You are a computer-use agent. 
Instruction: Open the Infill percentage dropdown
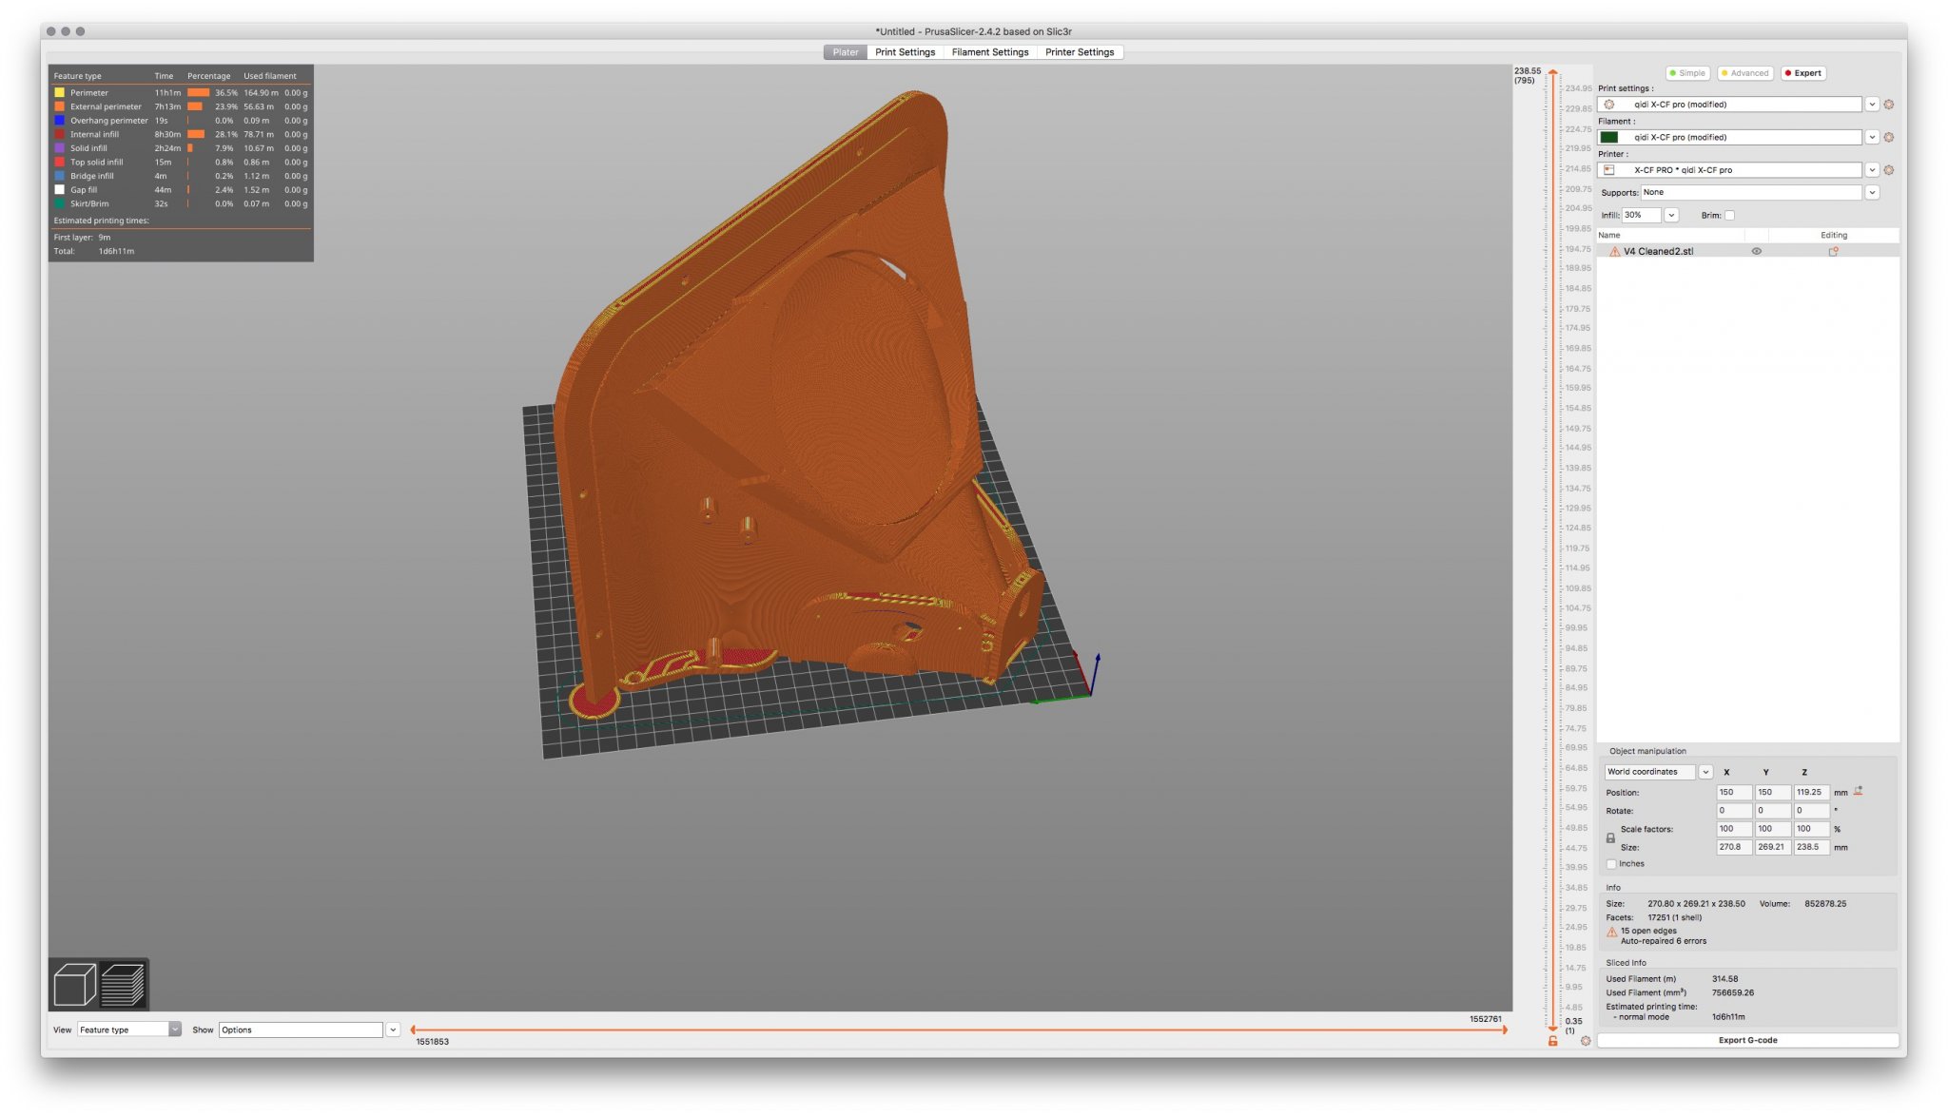[1671, 216]
